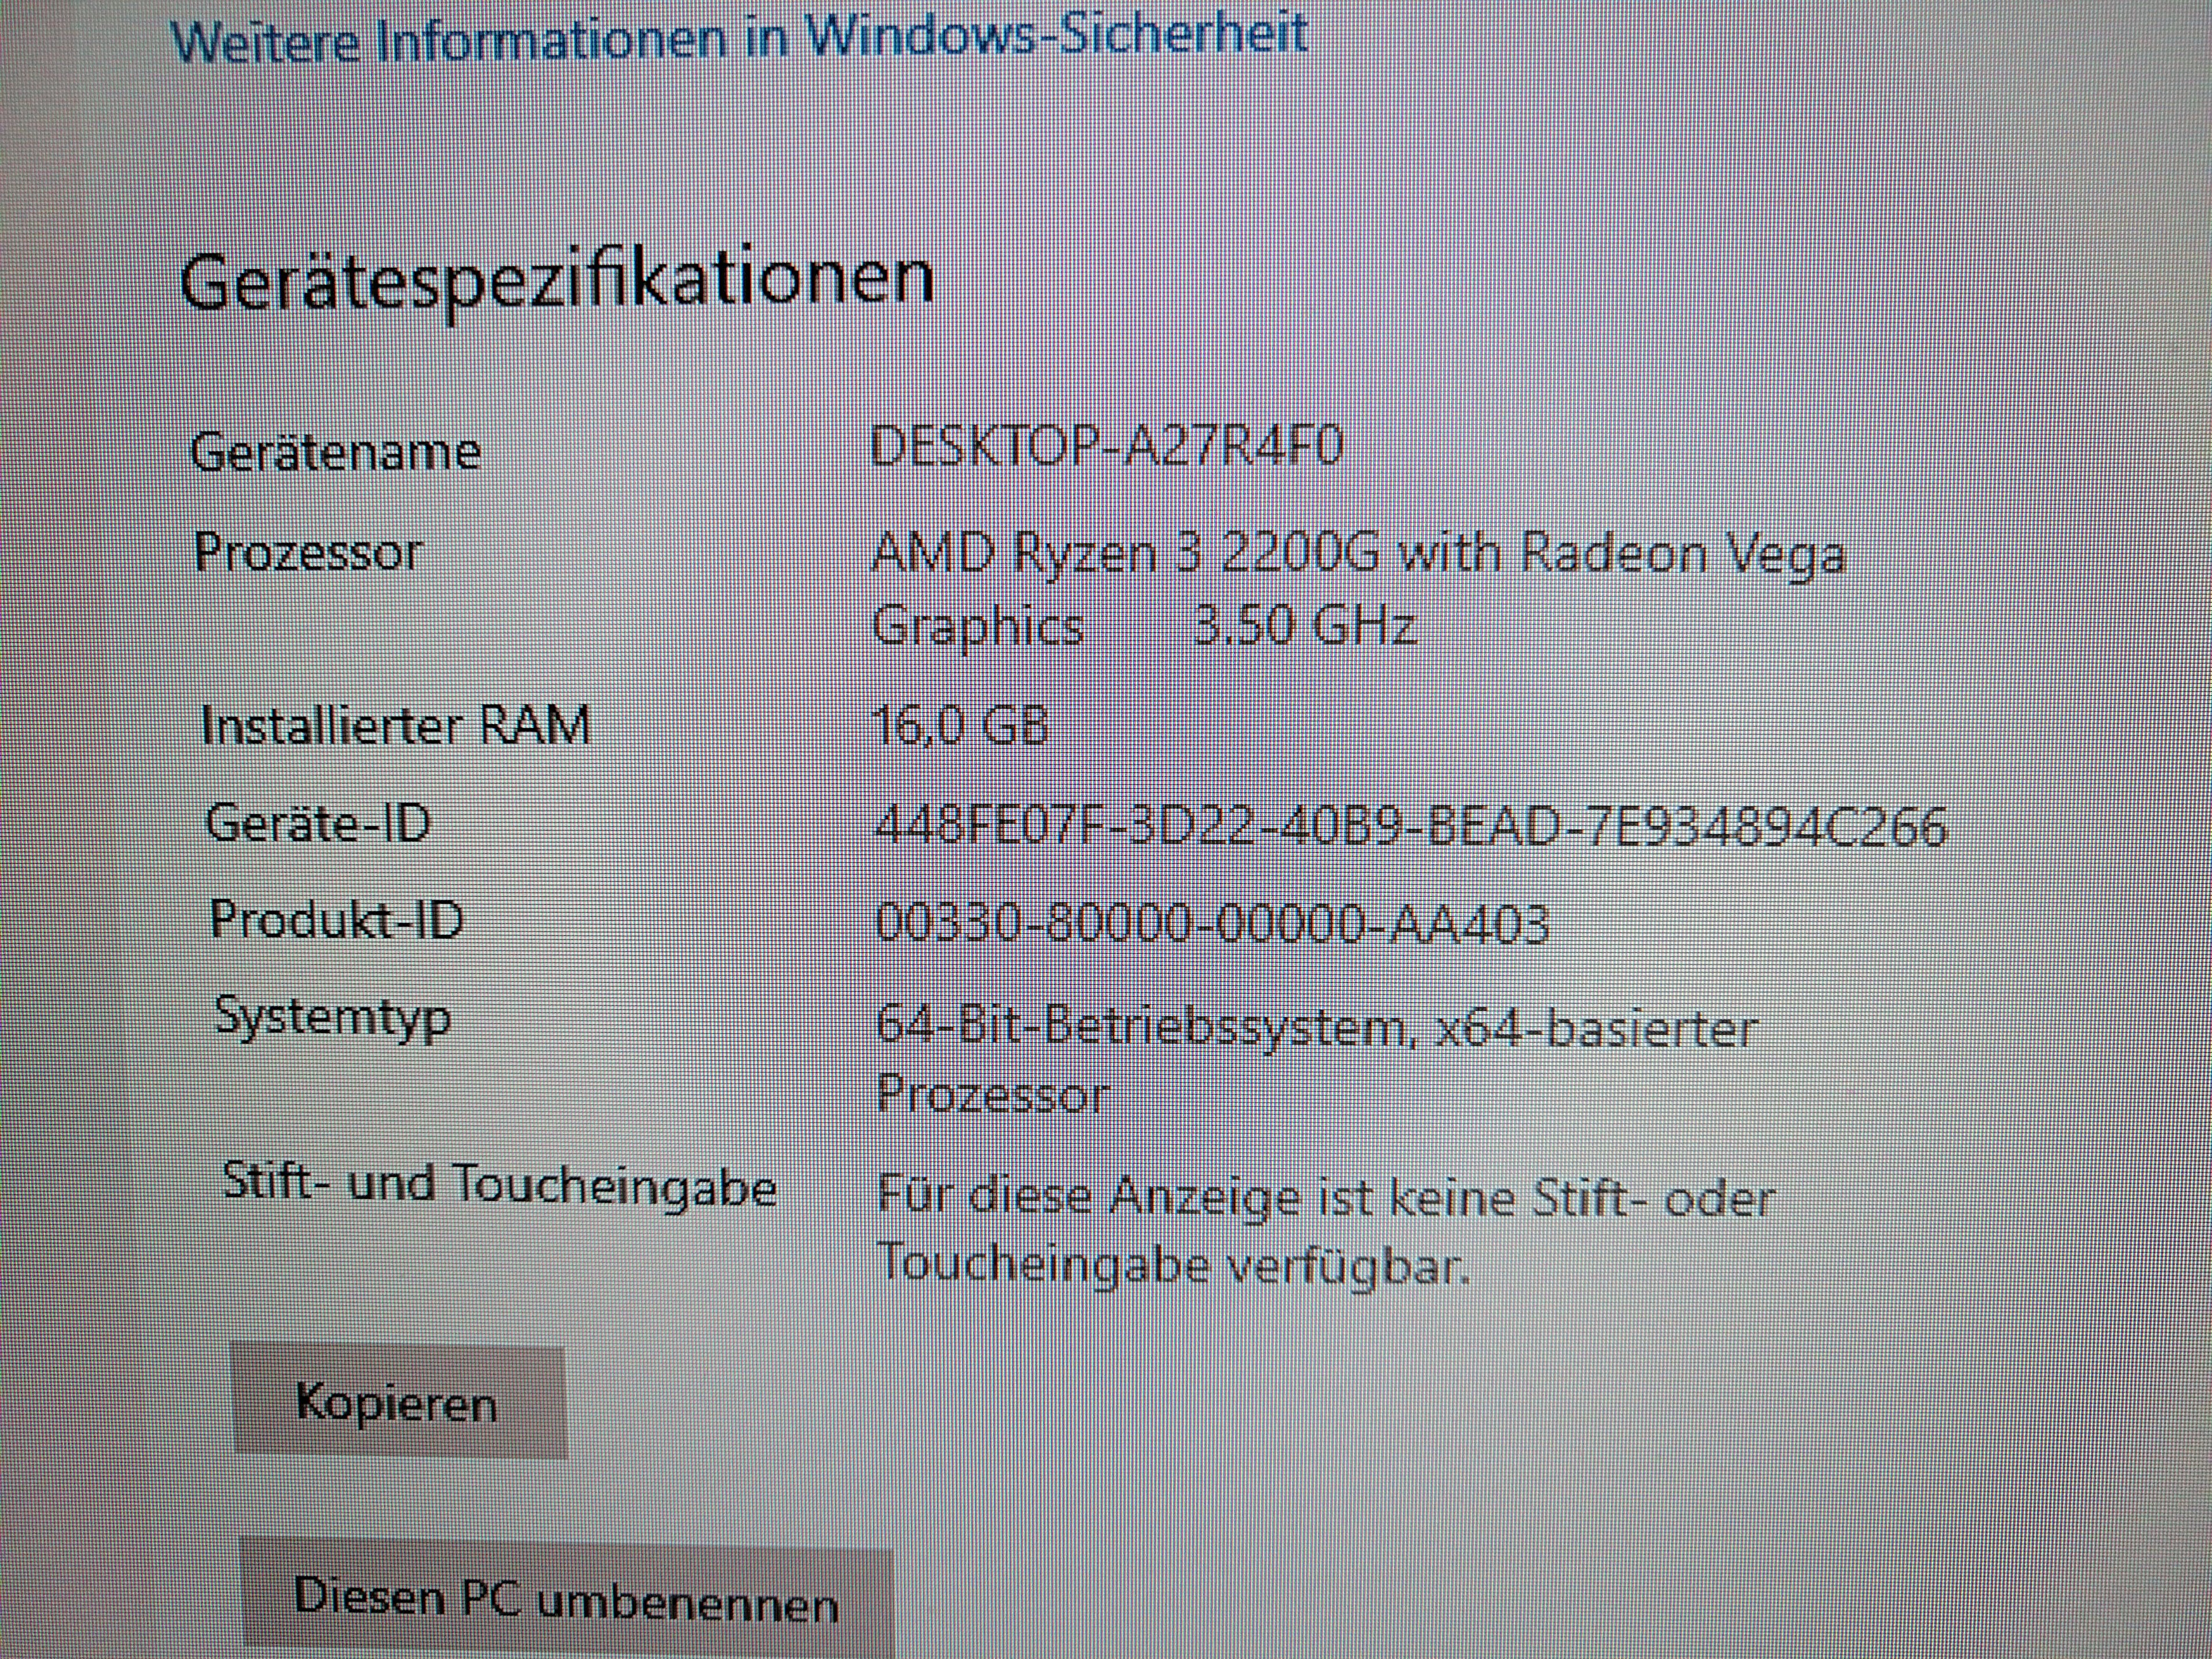This screenshot has height=1659, width=2212.
Task: Click the Systemtyp label
Action: click(333, 1018)
